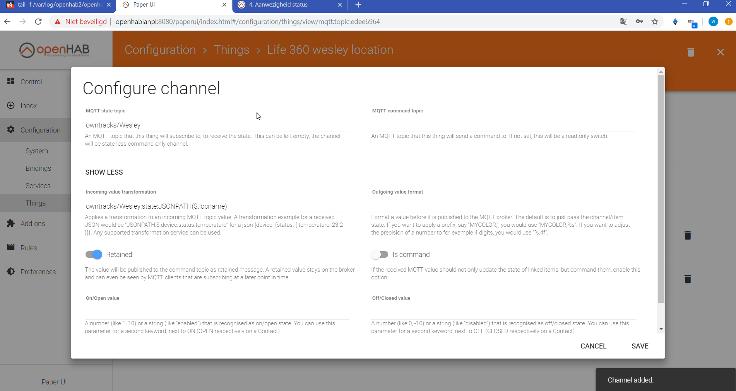The height and width of the screenshot is (391, 736).
Task: Close the Thing view with X icon
Action: [720, 52]
